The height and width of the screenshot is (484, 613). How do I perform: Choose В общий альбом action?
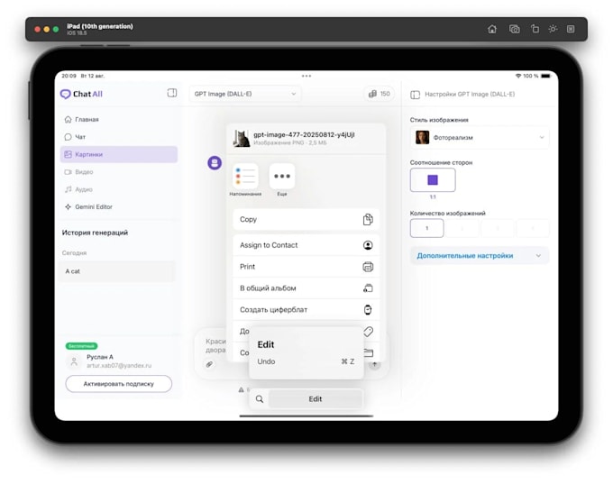coord(306,288)
